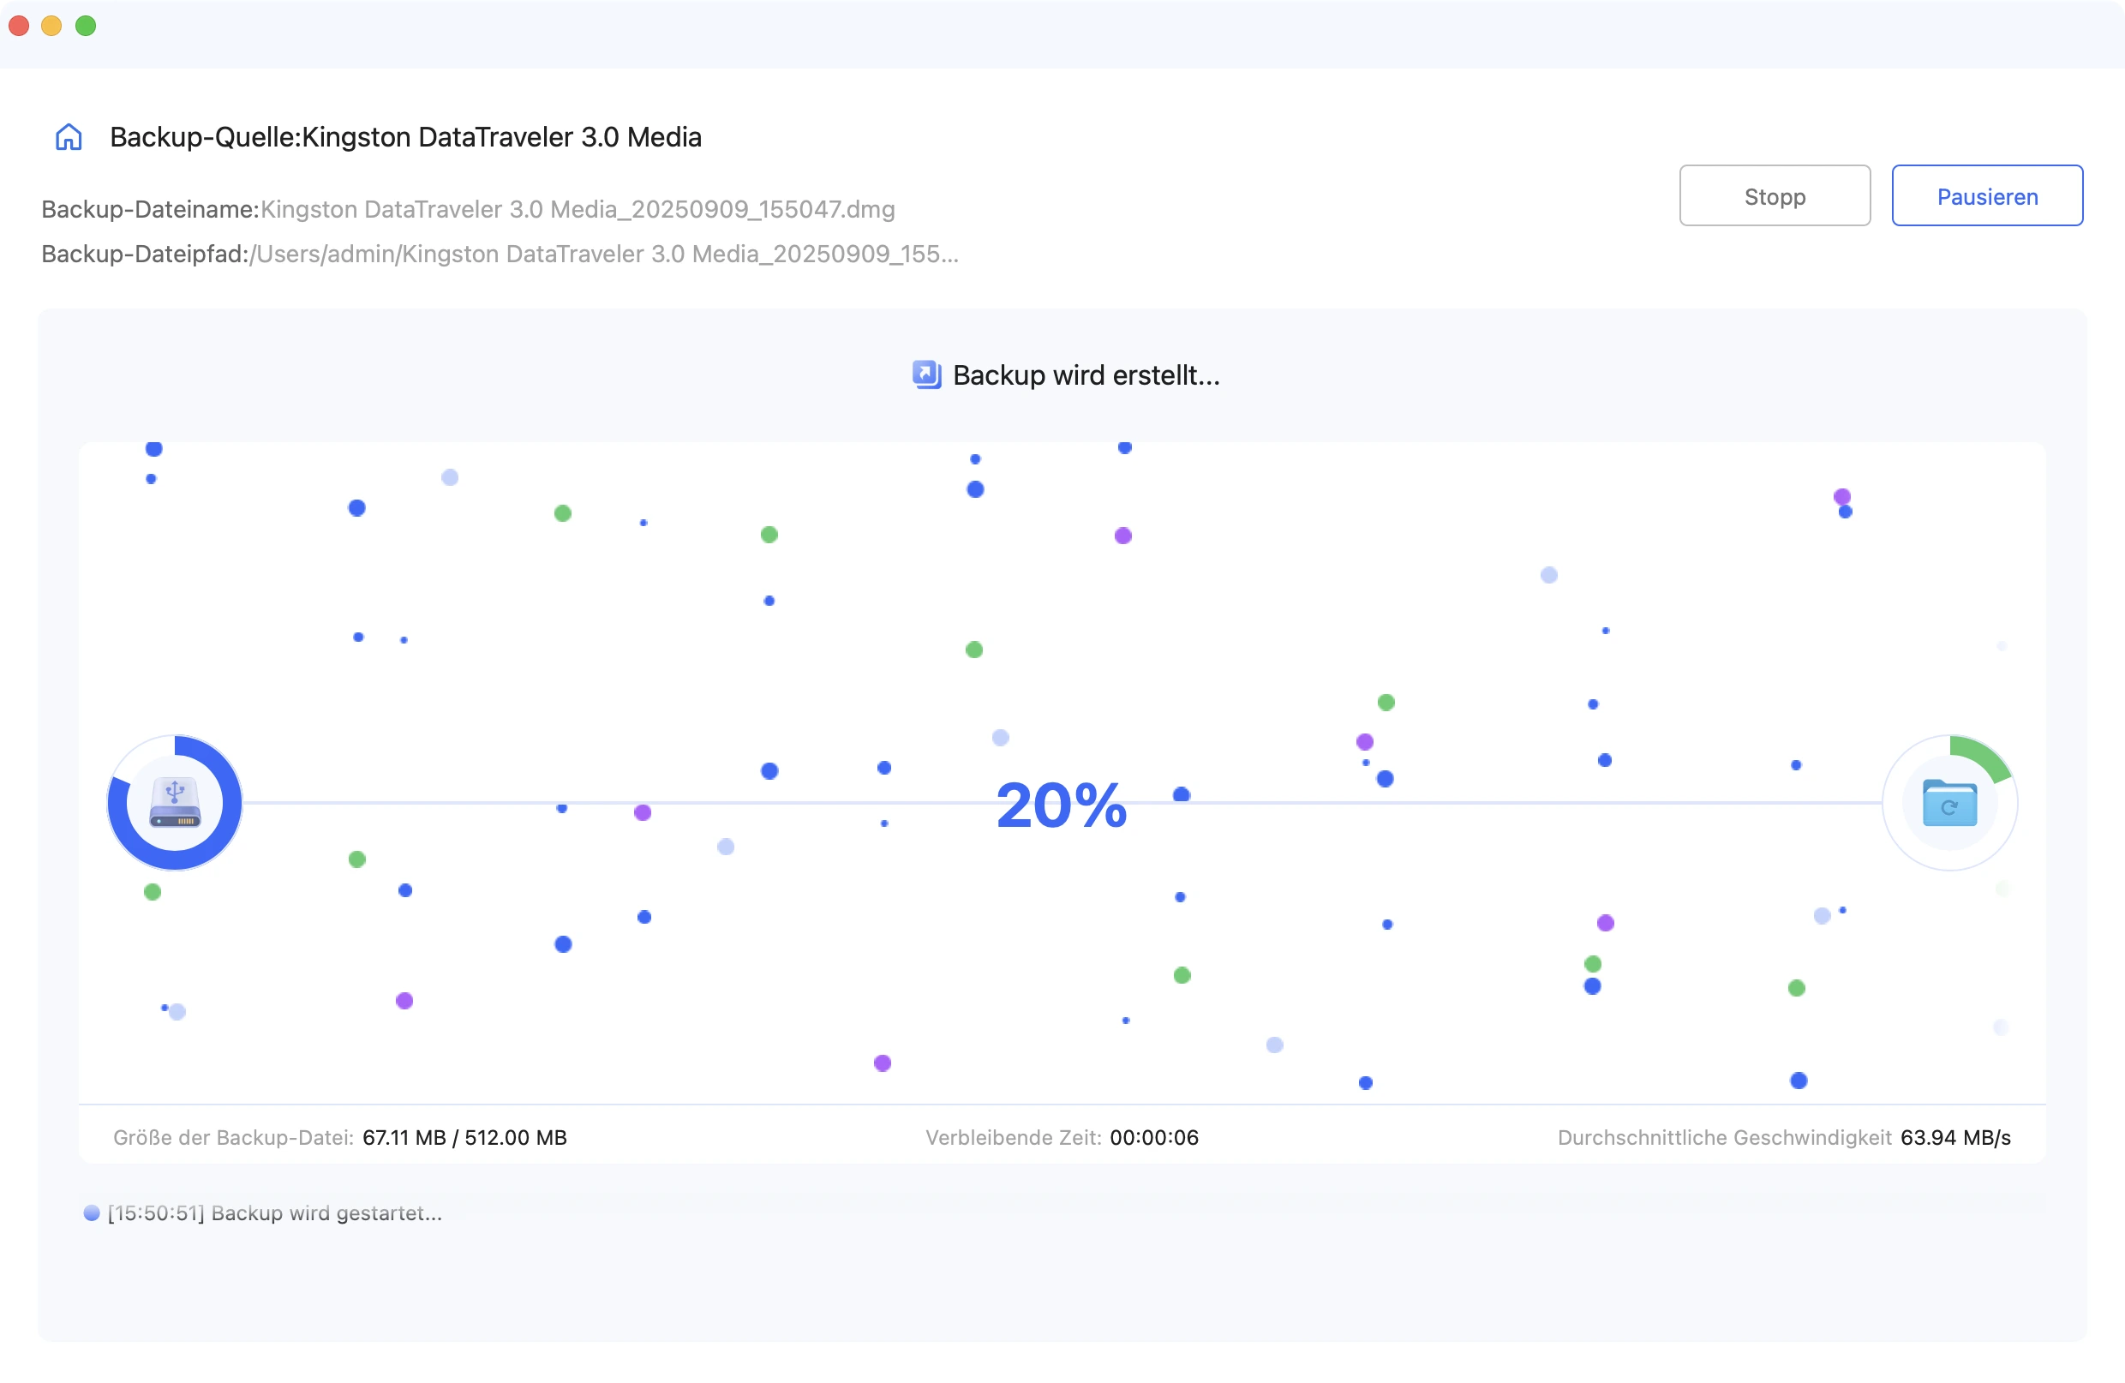Click the icon beside Backup wird erstellt
This screenshot has height=1383, width=2125.
926,375
